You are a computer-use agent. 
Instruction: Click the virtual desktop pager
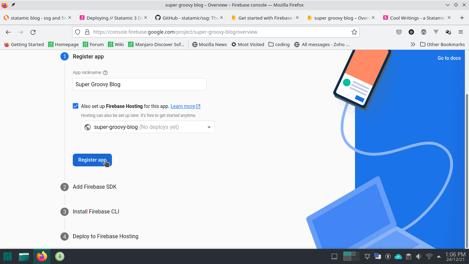pos(351,256)
